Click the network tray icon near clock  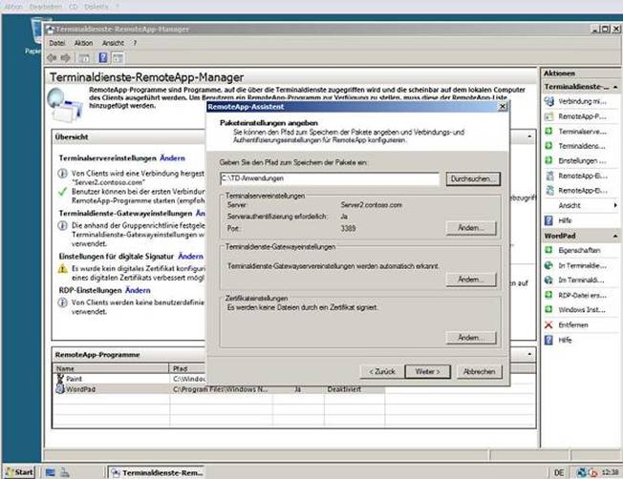click(582, 472)
